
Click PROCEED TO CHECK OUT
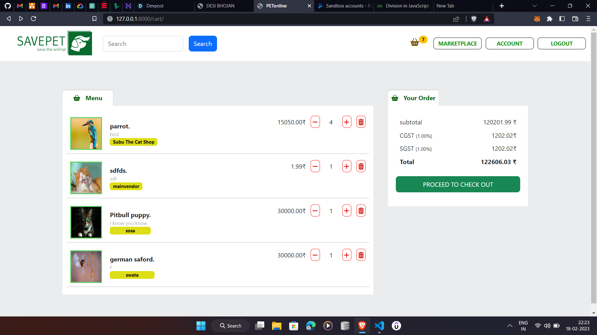click(458, 184)
